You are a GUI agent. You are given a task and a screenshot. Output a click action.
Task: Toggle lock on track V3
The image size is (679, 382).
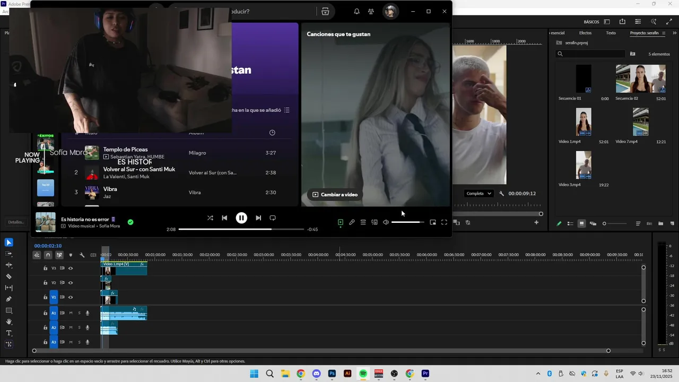click(46, 268)
